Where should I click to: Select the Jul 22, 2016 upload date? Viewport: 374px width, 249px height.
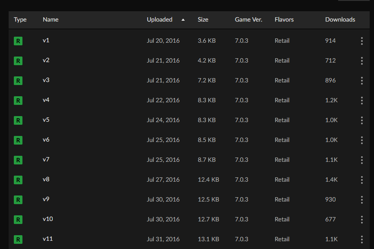point(163,100)
